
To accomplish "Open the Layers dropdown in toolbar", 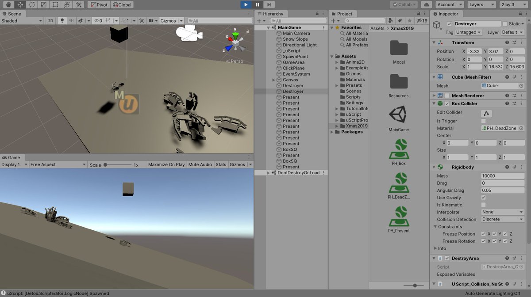I will pos(481,4).
